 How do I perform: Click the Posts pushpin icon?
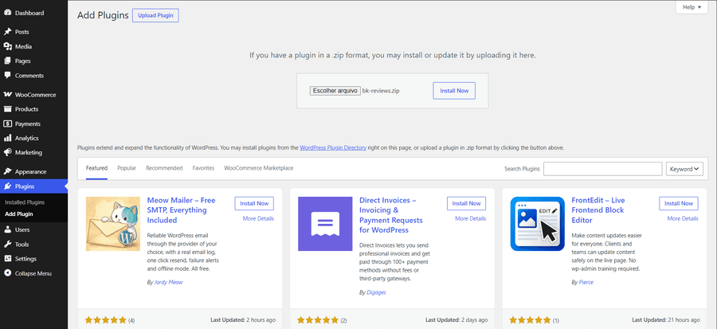point(7,32)
